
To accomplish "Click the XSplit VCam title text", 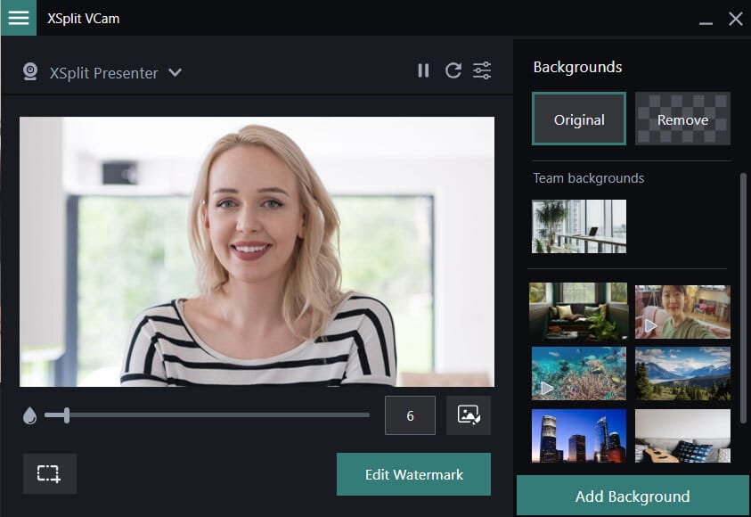I will click(84, 18).
